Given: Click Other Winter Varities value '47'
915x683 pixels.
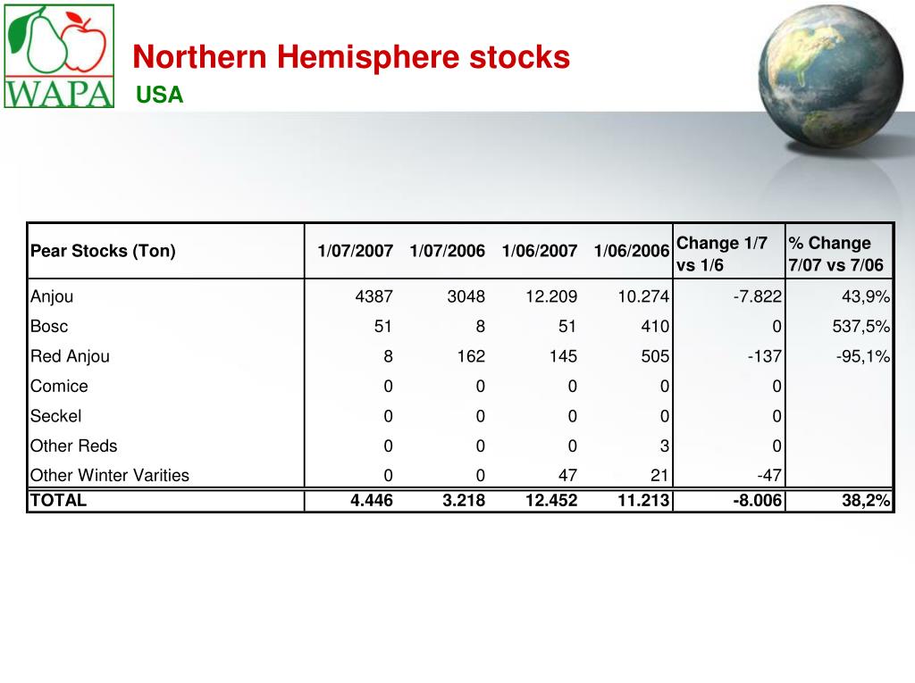Looking at the screenshot, I should click(x=567, y=475).
